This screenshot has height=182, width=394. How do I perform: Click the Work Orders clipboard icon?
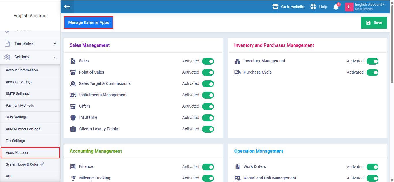pyautogui.click(x=237, y=167)
